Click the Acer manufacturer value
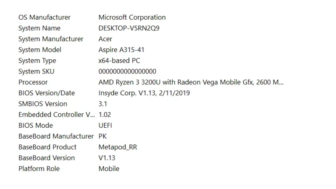The width and height of the screenshot is (336, 189). pyautogui.click(x=105, y=39)
